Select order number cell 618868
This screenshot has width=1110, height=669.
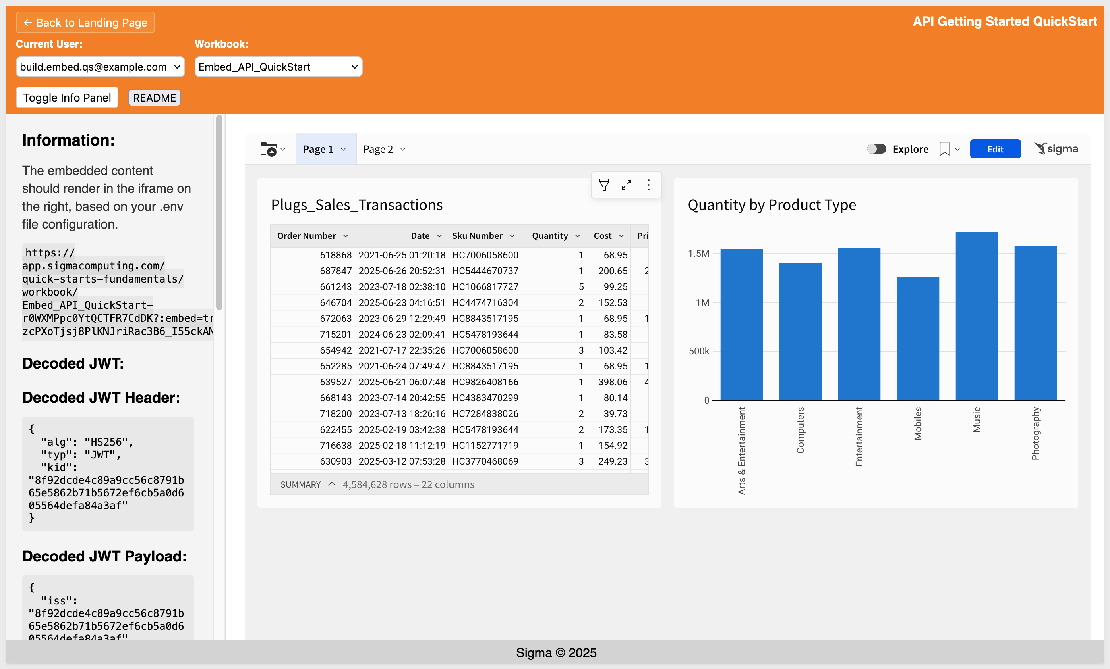pos(313,255)
